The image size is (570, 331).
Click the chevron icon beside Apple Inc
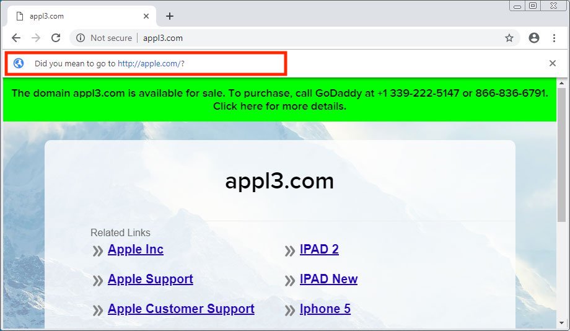click(98, 251)
